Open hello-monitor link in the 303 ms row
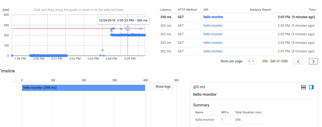The height and width of the screenshot is (127, 322). point(213,43)
